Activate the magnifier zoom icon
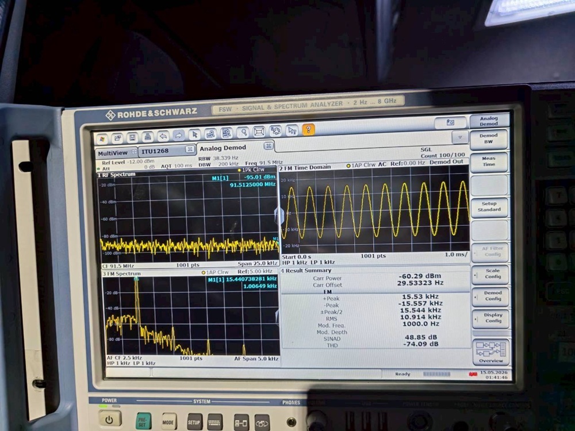 coord(243,132)
